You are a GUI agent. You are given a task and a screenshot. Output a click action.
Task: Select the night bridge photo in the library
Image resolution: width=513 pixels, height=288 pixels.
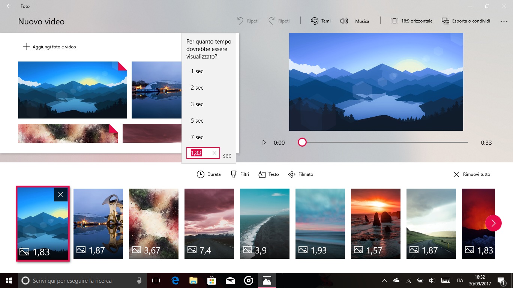pyautogui.click(x=156, y=90)
